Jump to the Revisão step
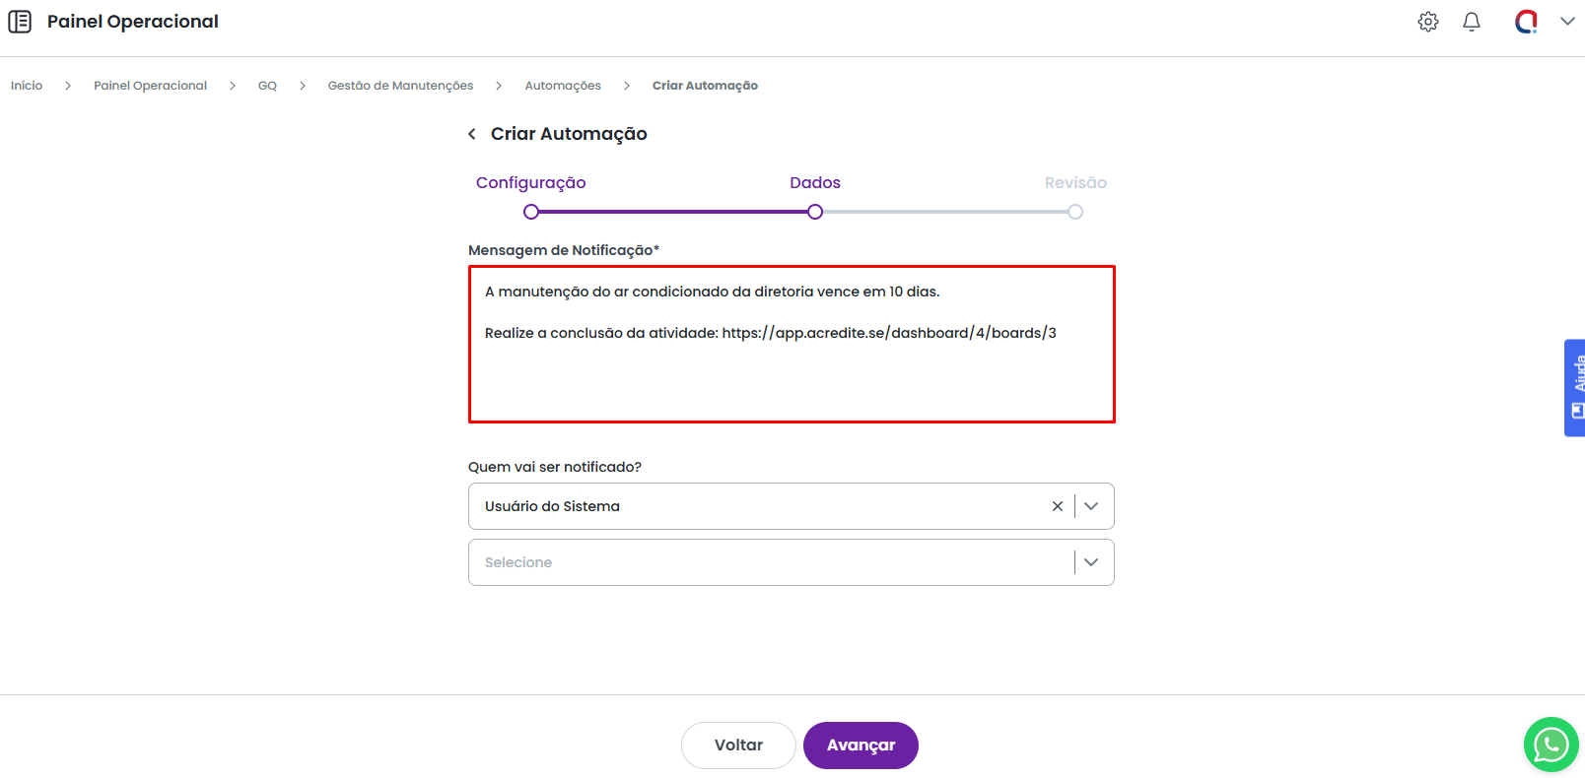The width and height of the screenshot is (1585, 778). coord(1074,183)
